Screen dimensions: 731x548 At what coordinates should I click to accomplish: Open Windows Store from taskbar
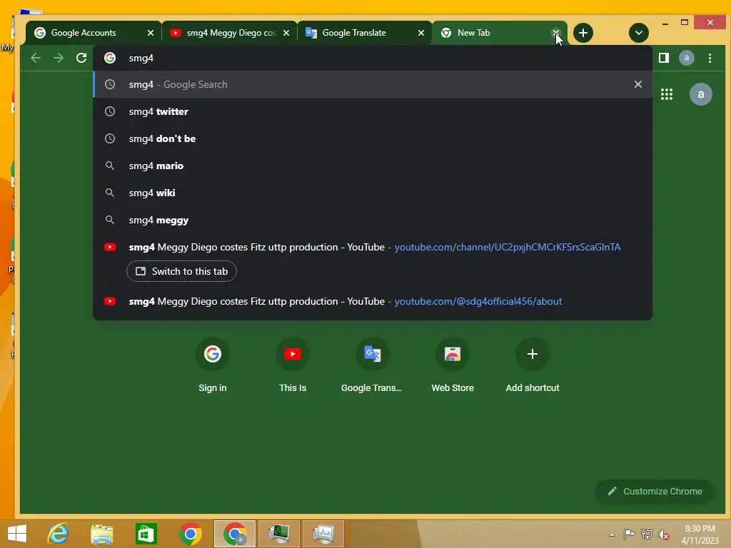click(146, 534)
